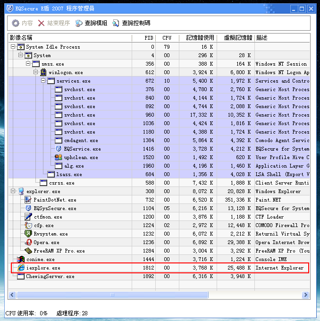The height and width of the screenshot is (321, 320).
Task: Click the red X 結束程序 icon
Action: pos(41,23)
